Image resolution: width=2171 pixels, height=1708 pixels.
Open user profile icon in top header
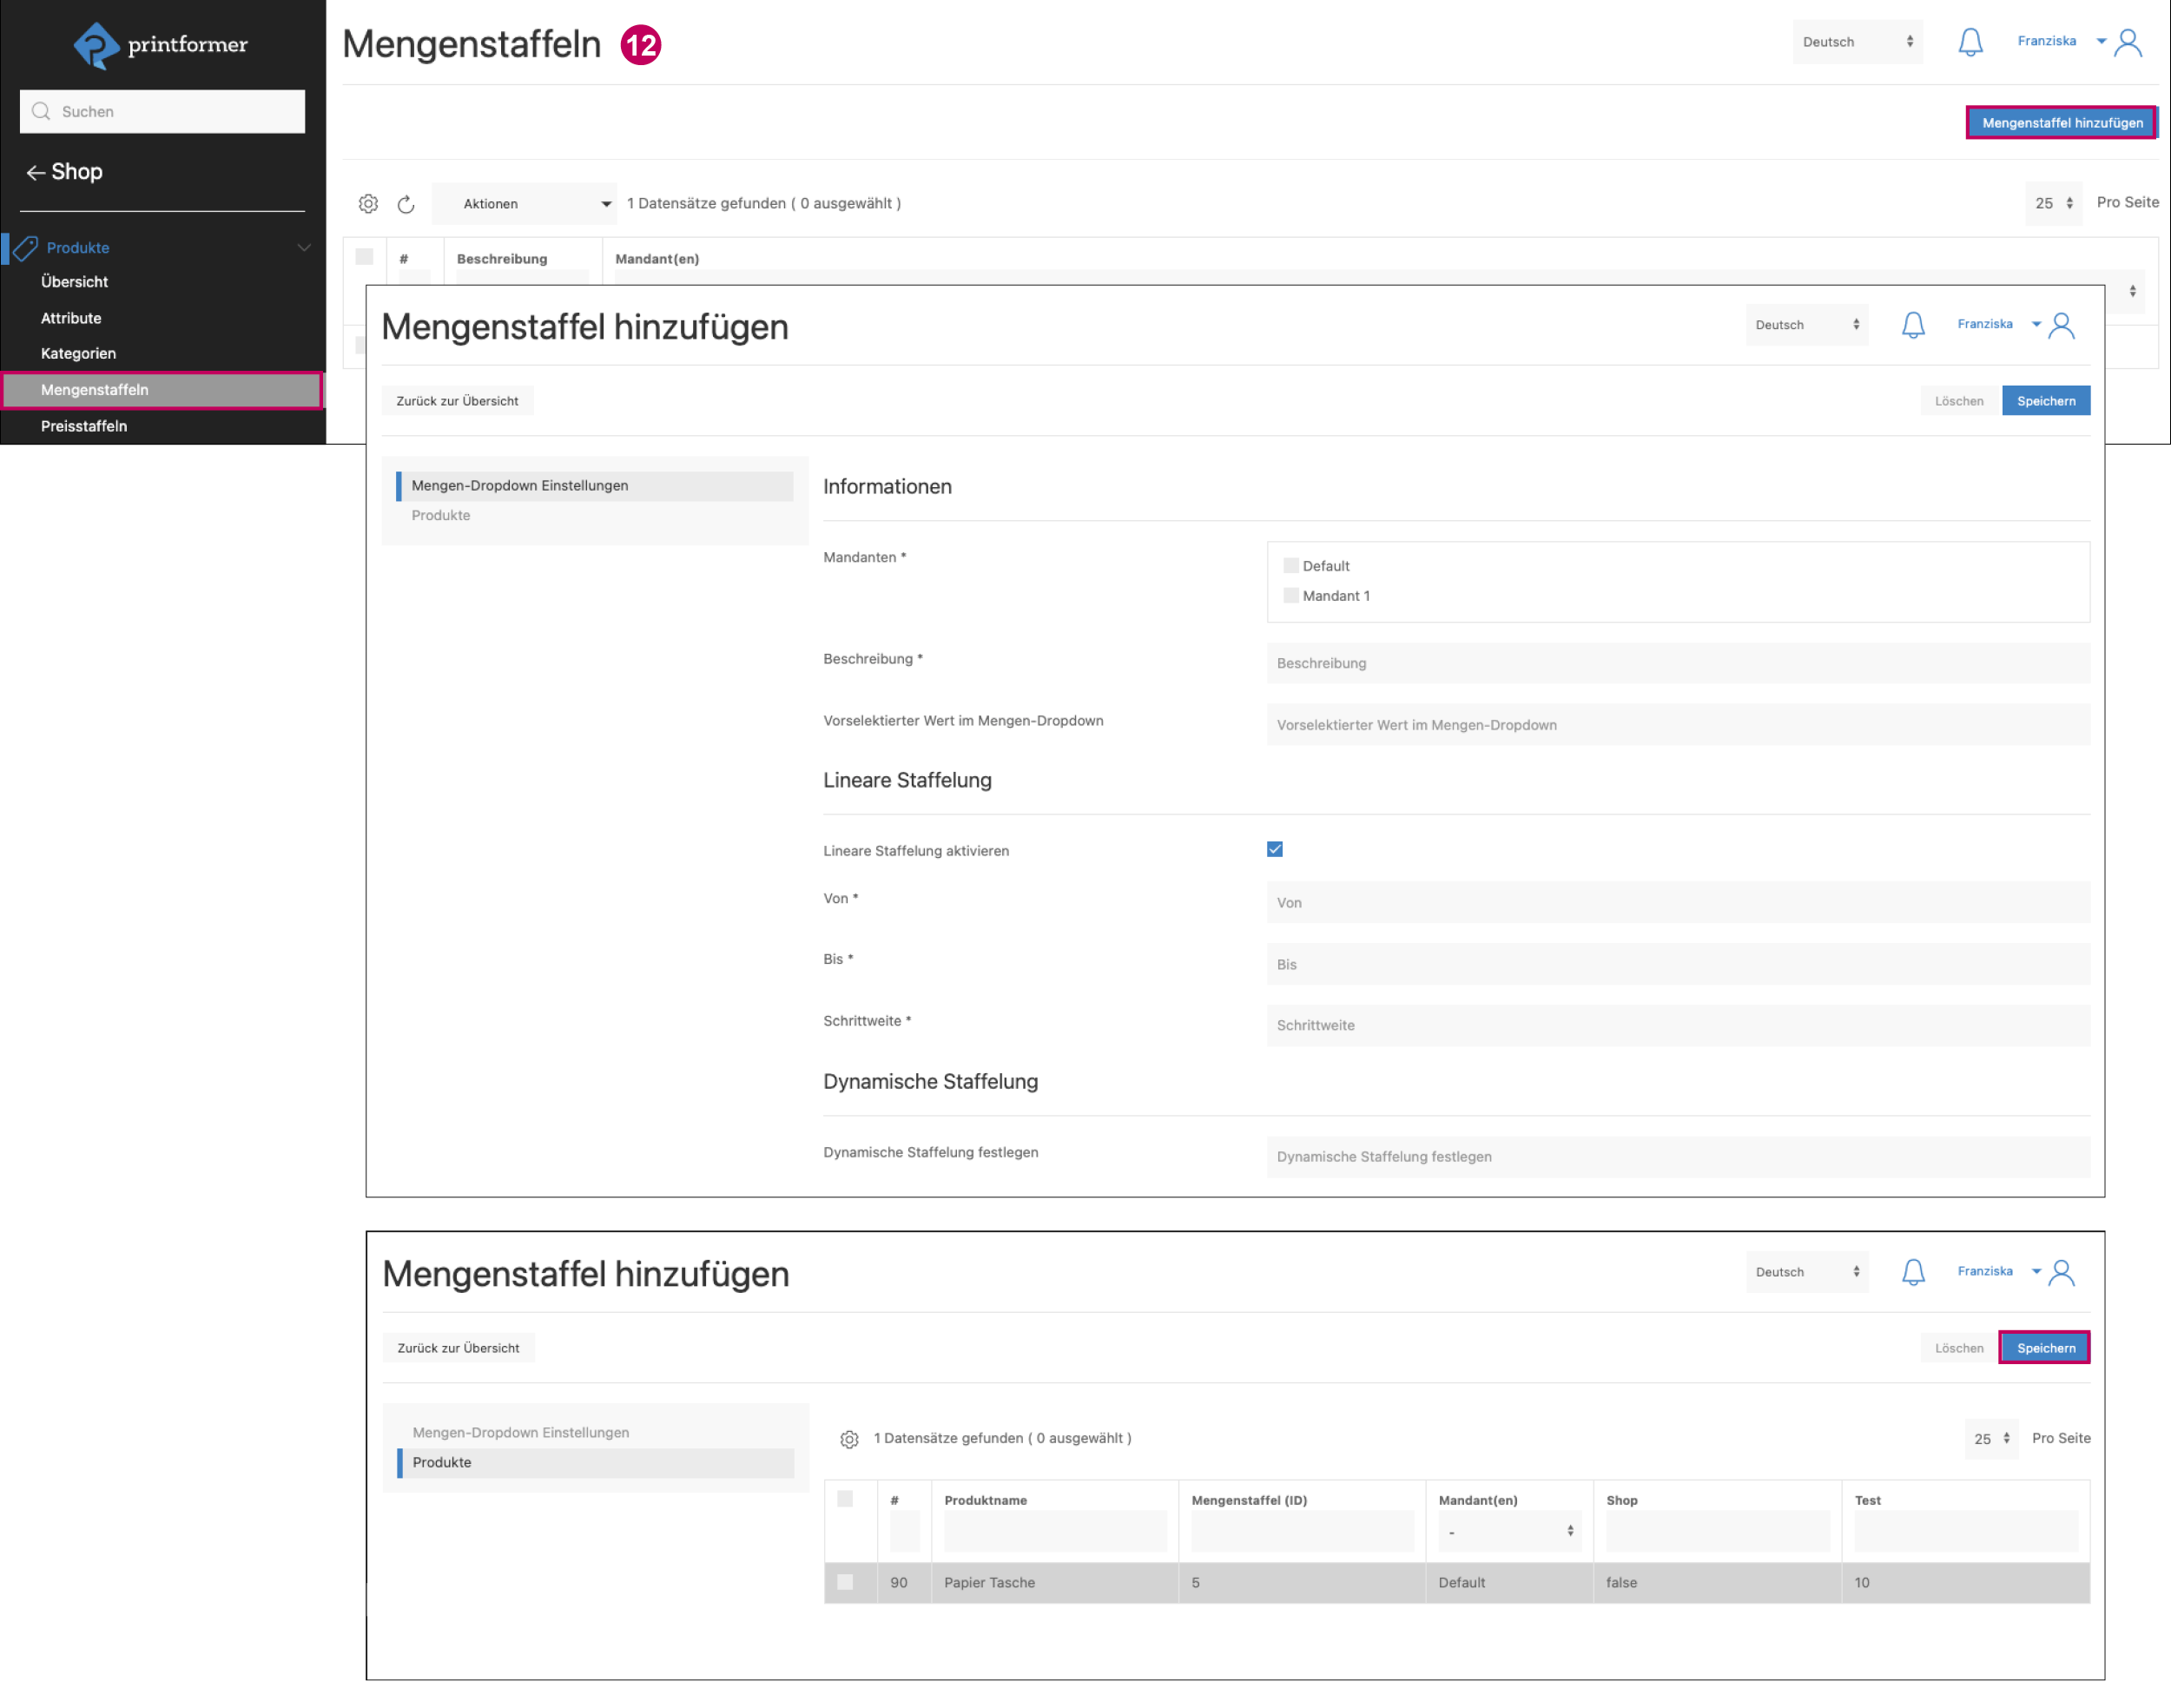pos(2127,42)
